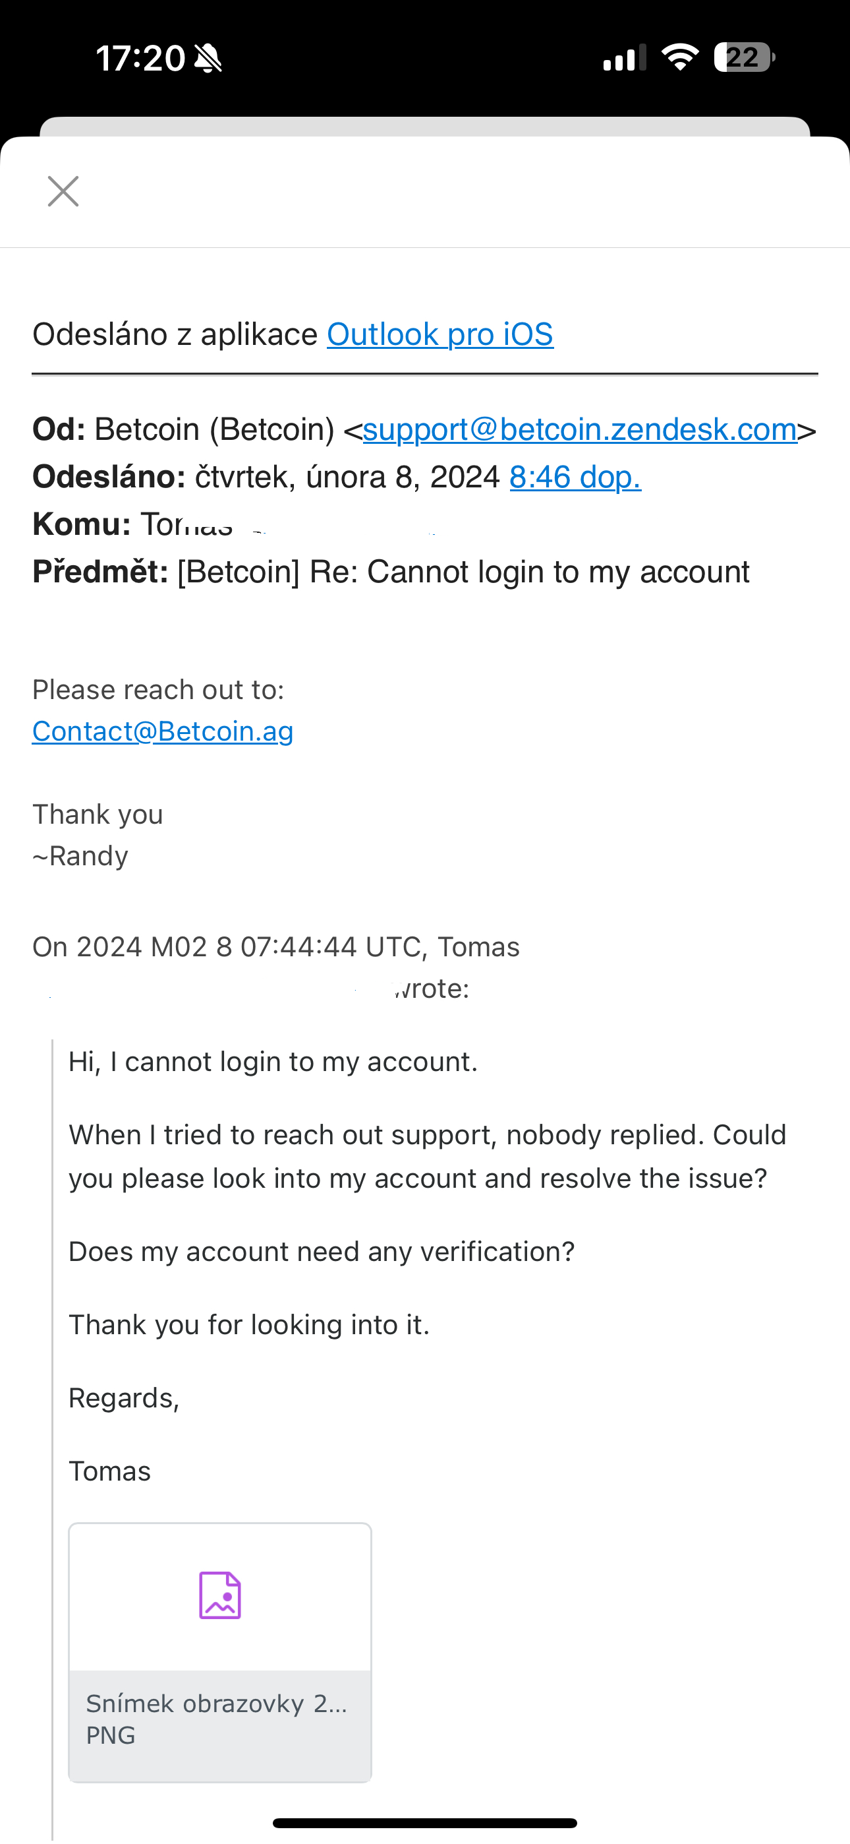The height and width of the screenshot is (1844, 850).
Task: Tap the ~Randy signature text
Action: 80,856
